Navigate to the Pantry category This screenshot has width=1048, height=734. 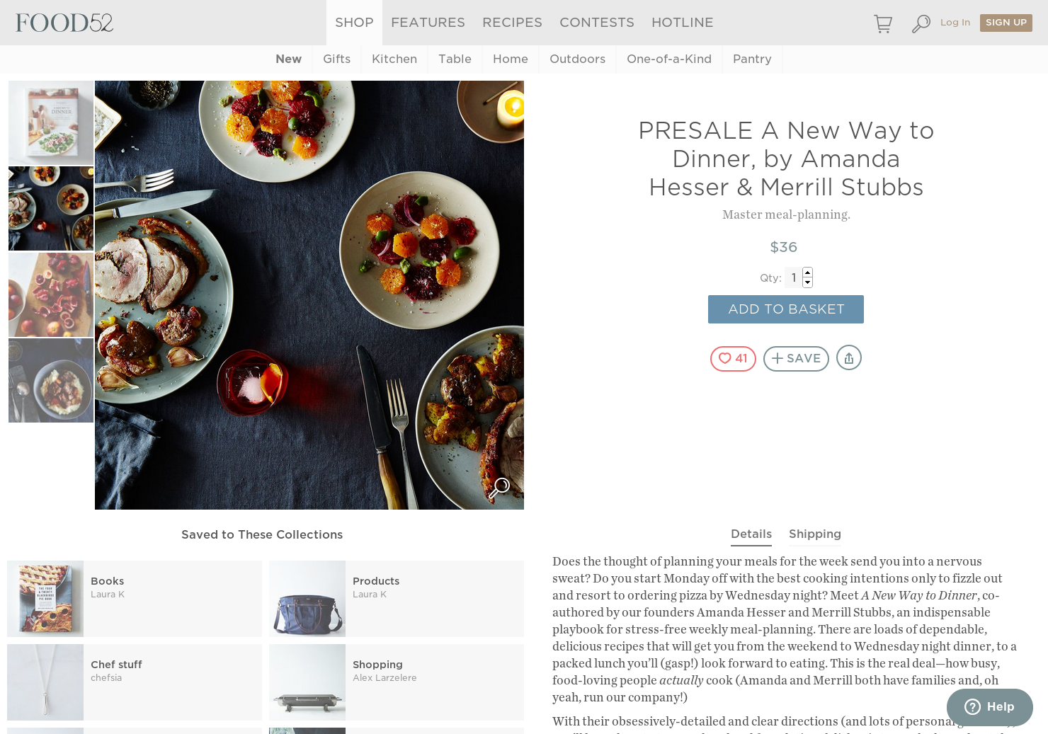click(x=752, y=59)
